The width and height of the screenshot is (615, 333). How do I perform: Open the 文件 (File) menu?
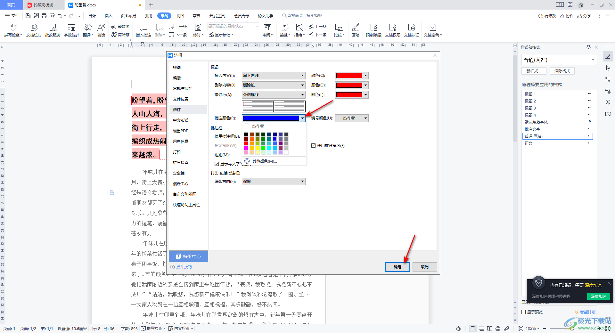(12, 16)
